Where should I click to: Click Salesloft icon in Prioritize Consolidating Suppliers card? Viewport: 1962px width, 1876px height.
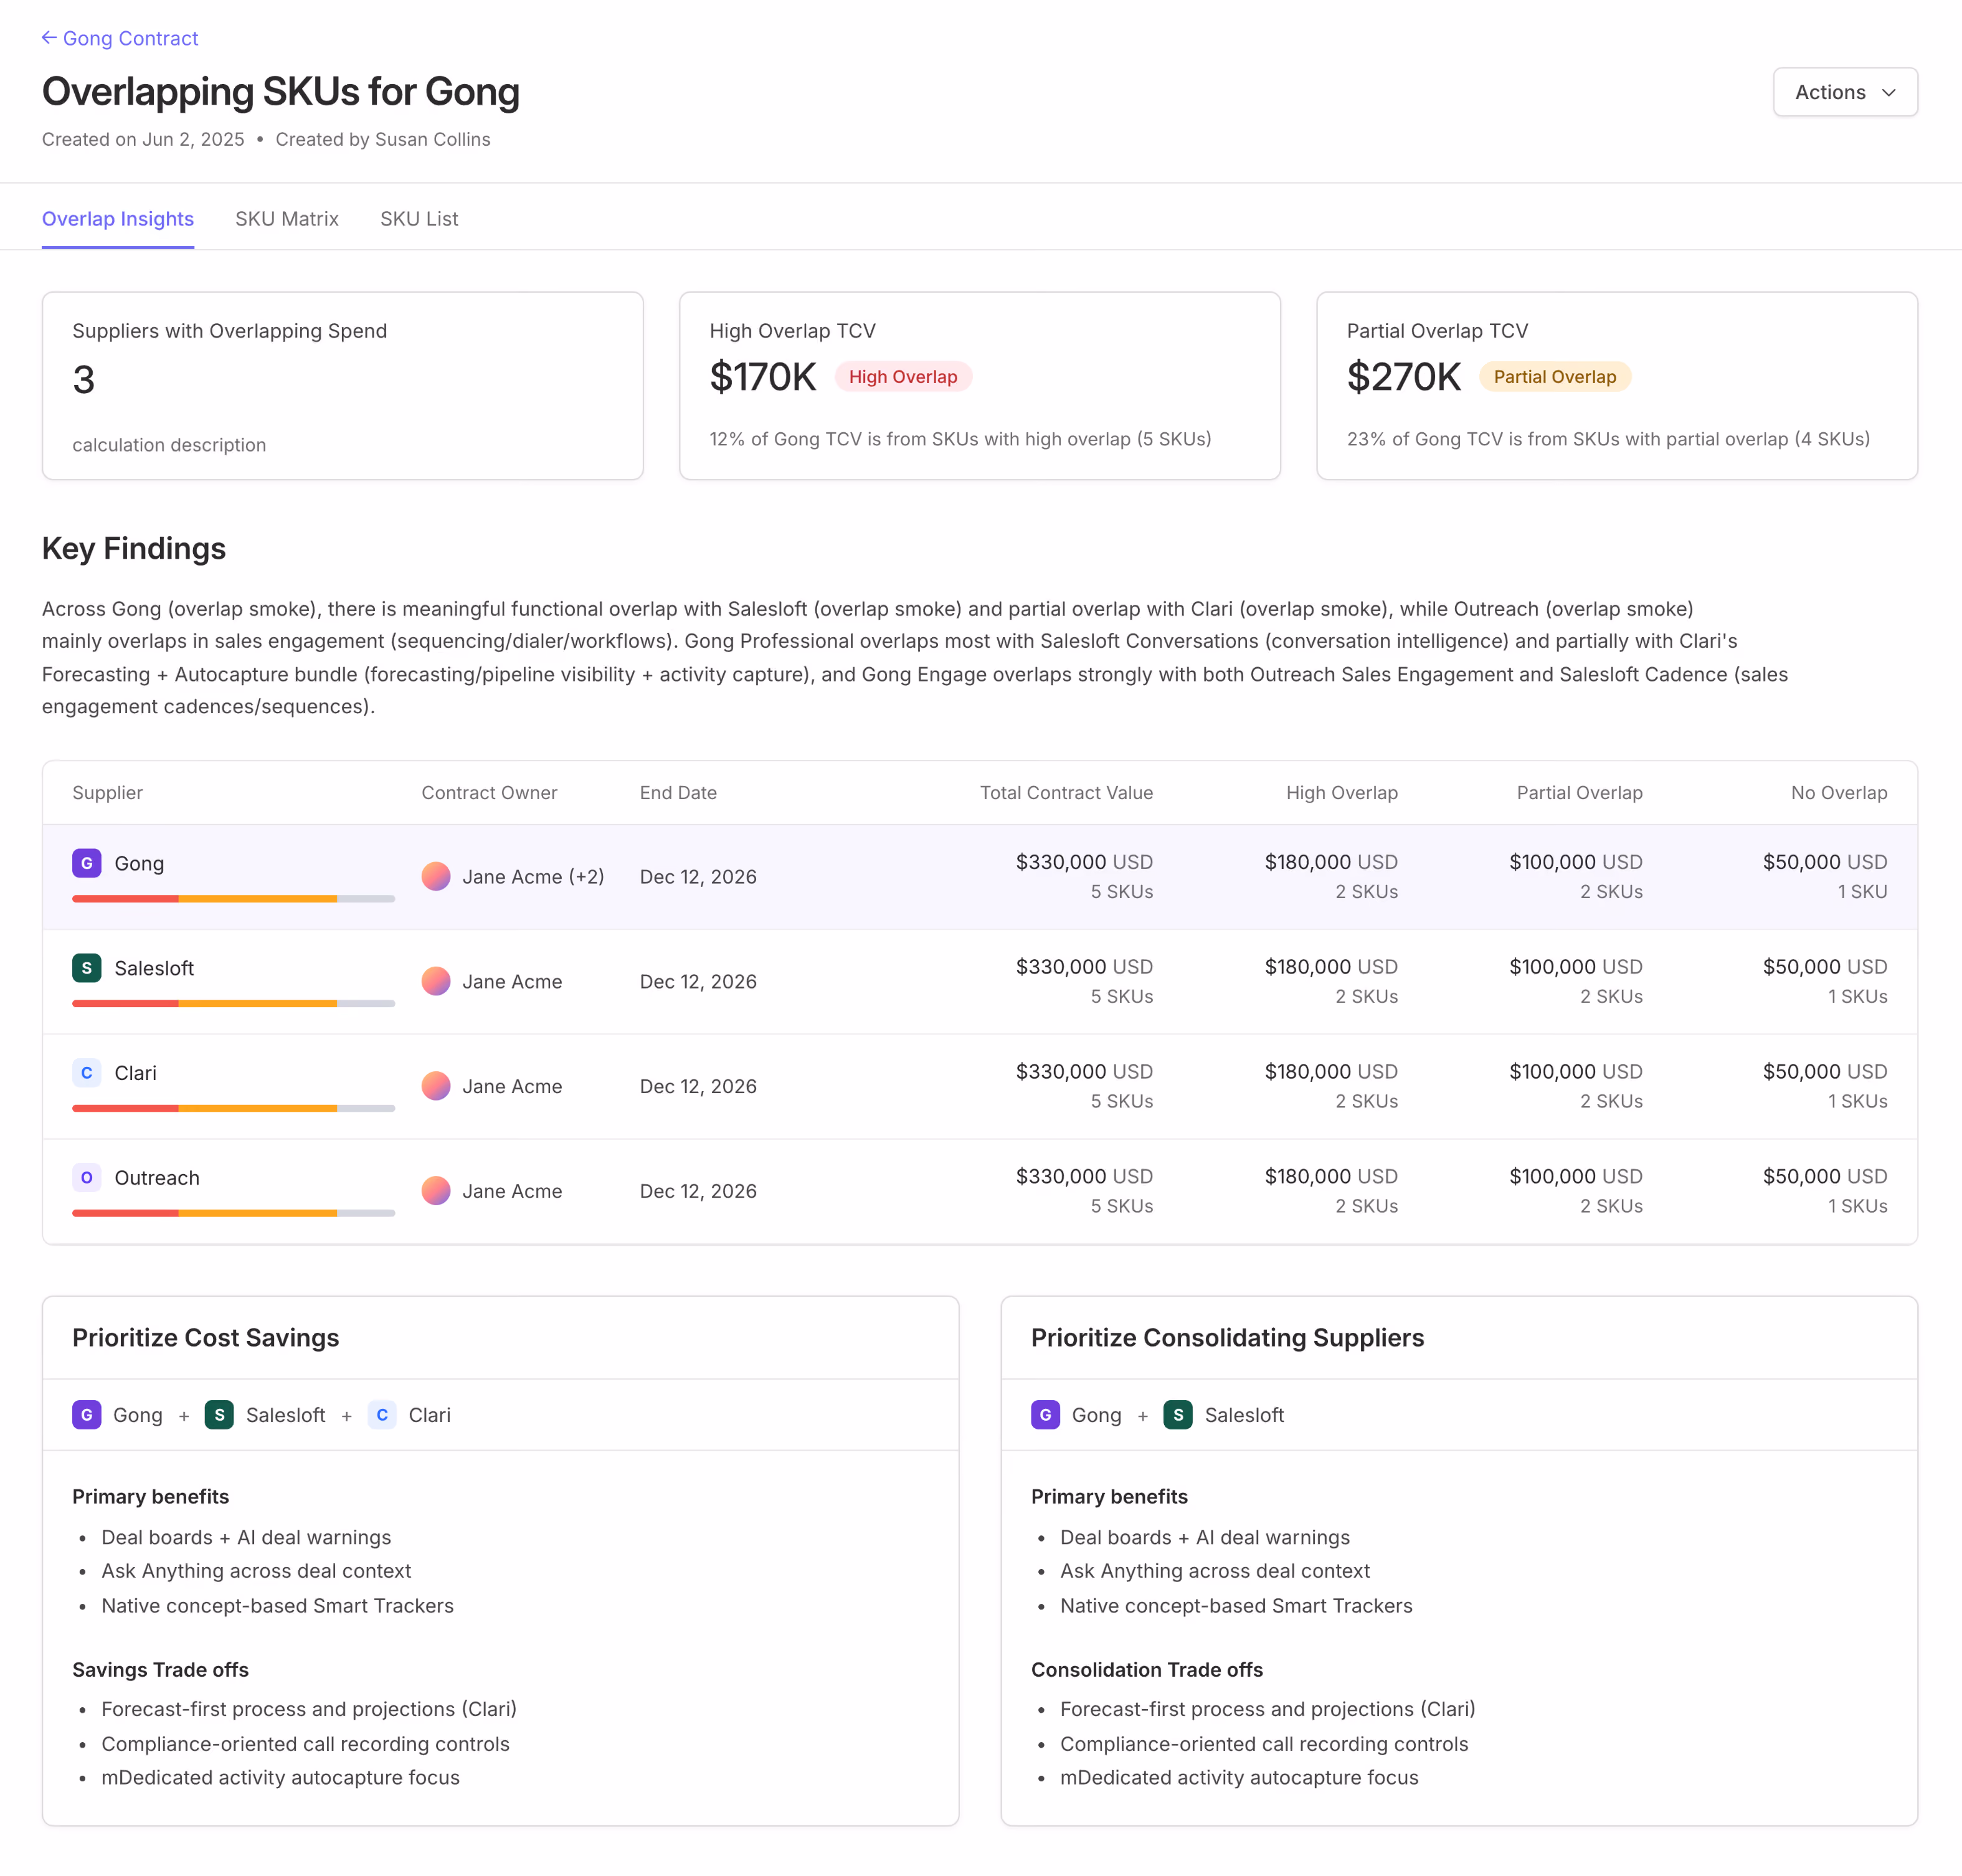click(1178, 1415)
